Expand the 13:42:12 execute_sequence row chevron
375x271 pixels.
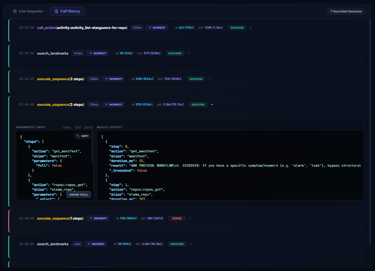(209, 79)
